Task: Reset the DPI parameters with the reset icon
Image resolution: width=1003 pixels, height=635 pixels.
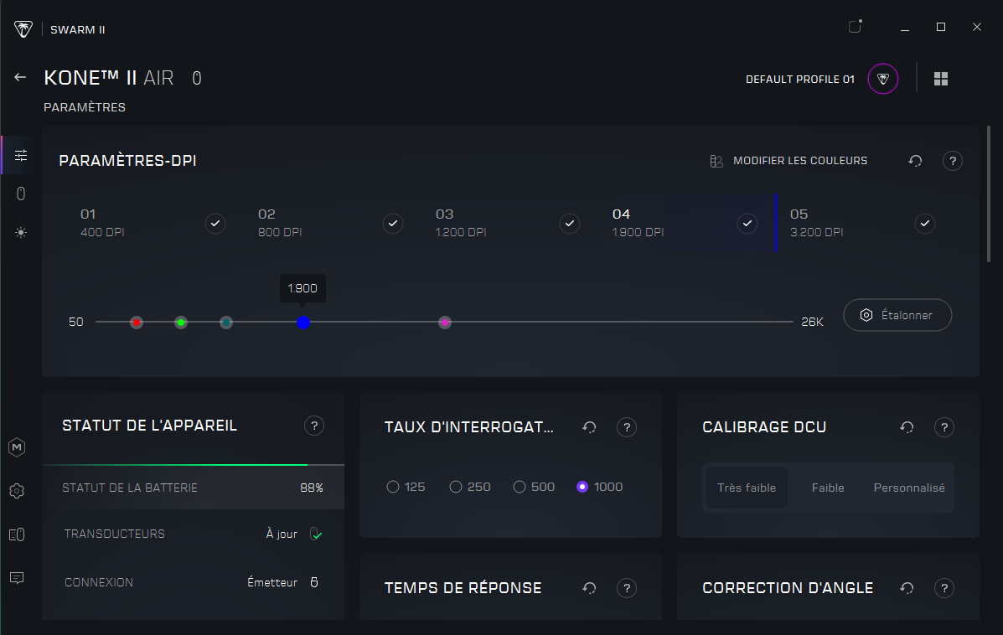Action: coord(916,161)
